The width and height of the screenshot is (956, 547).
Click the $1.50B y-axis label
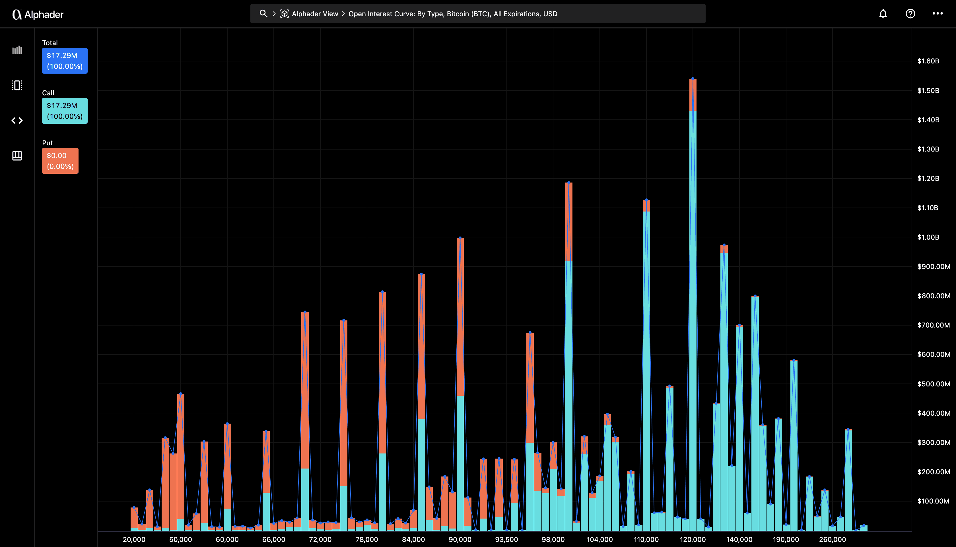928,90
